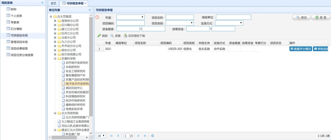Screen dimensions: 331x140
Task: Click the first 资金额度 range field
Action: click(128, 29)
